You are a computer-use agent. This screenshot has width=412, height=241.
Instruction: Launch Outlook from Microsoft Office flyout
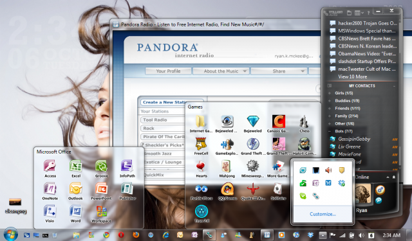tap(76, 192)
